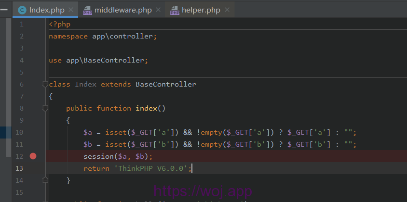Toggle a breakpoint beside line number 13

click(33, 168)
